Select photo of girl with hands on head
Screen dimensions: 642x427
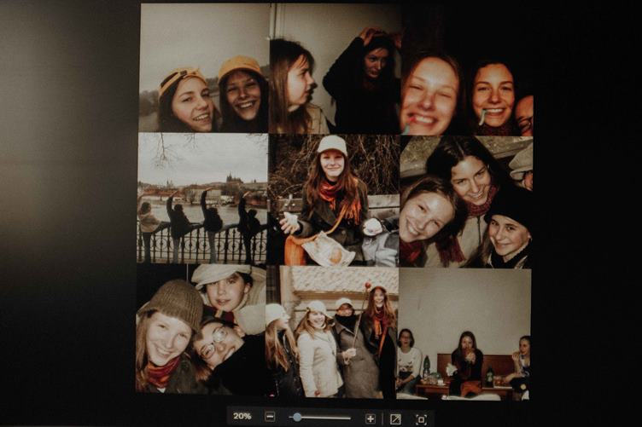click(x=335, y=69)
